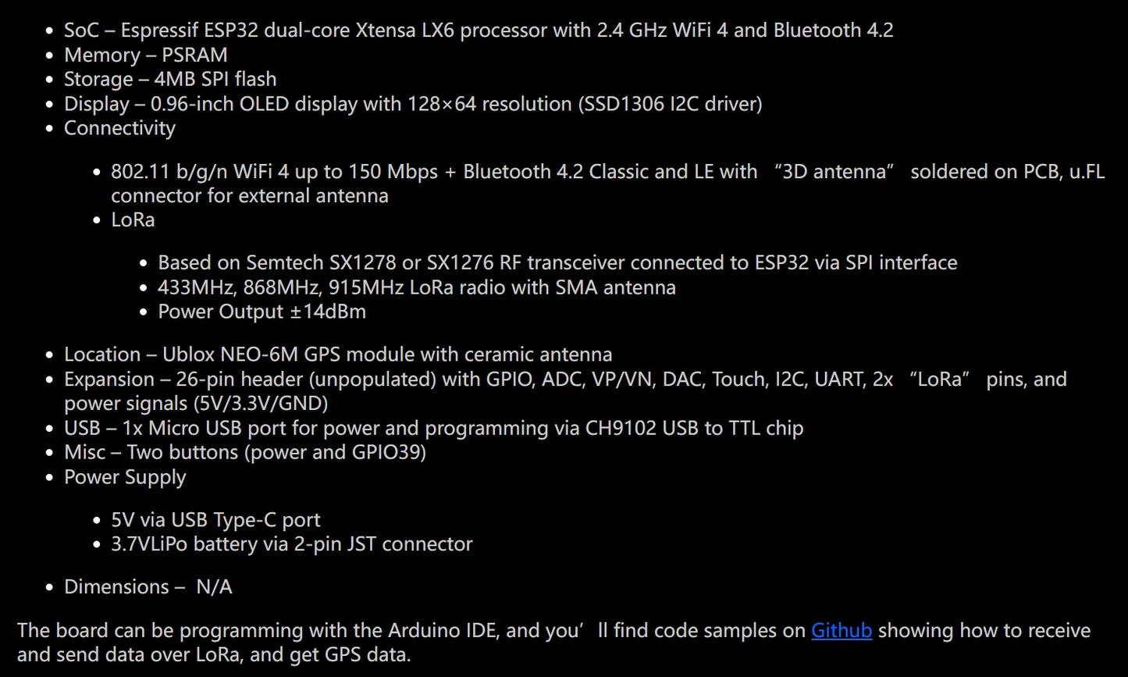Click the Location Ublox NEO-6M GPS line
This screenshot has height=677, width=1128.
(x=338, y=355)
